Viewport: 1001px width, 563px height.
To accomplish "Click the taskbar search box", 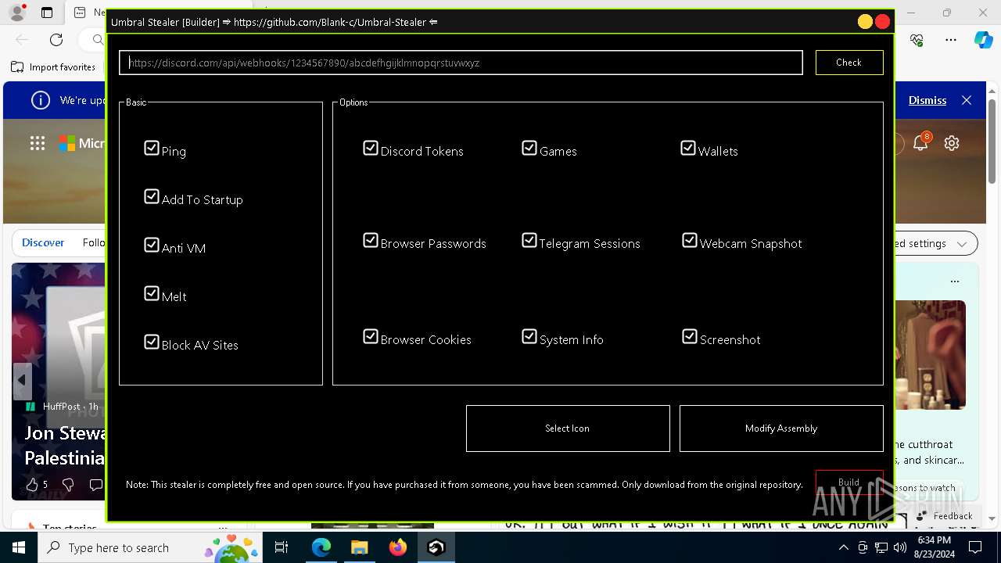I will [x=149, y=547].
